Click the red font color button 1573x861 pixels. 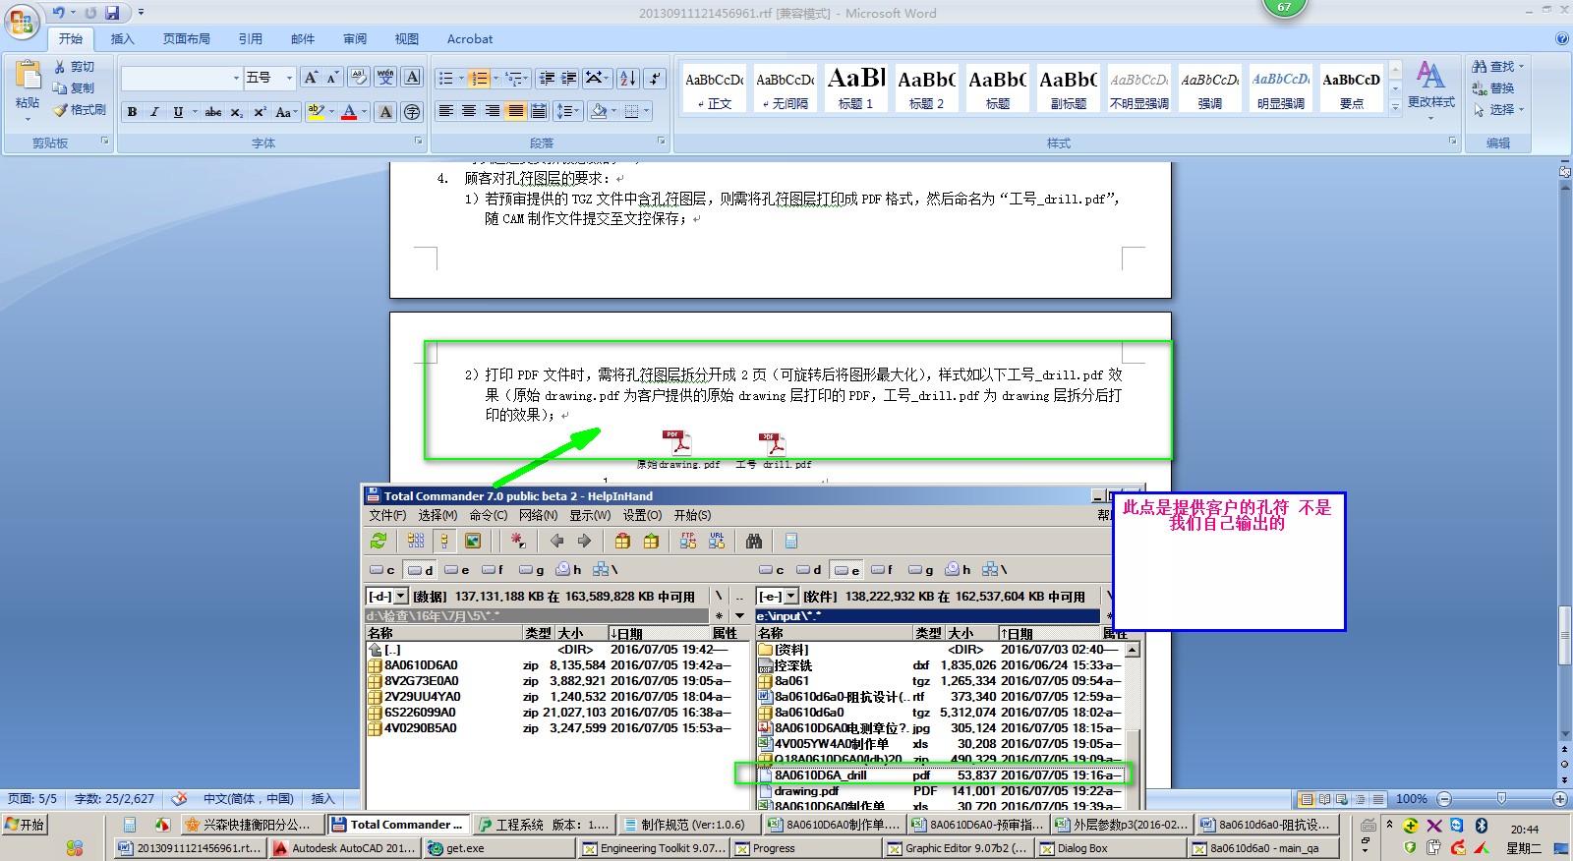pos(348,112)
